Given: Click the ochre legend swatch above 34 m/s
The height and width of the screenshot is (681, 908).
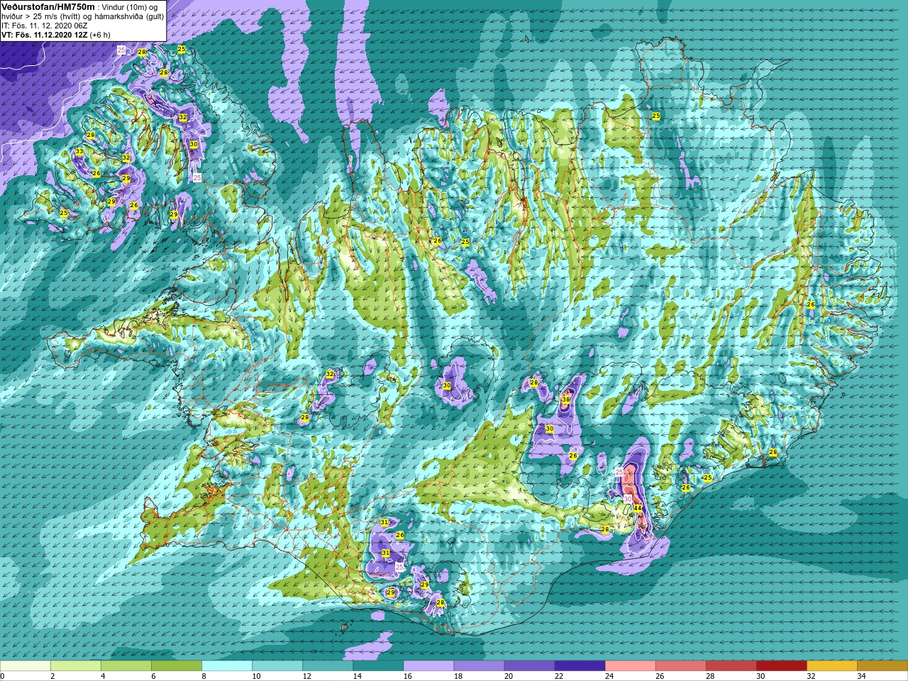Looking at the screenshot, I should coord(882,665).
